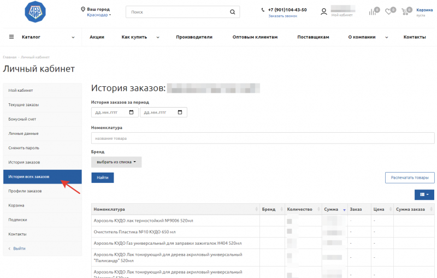Click Выйти to log out

tap(19, 249)
